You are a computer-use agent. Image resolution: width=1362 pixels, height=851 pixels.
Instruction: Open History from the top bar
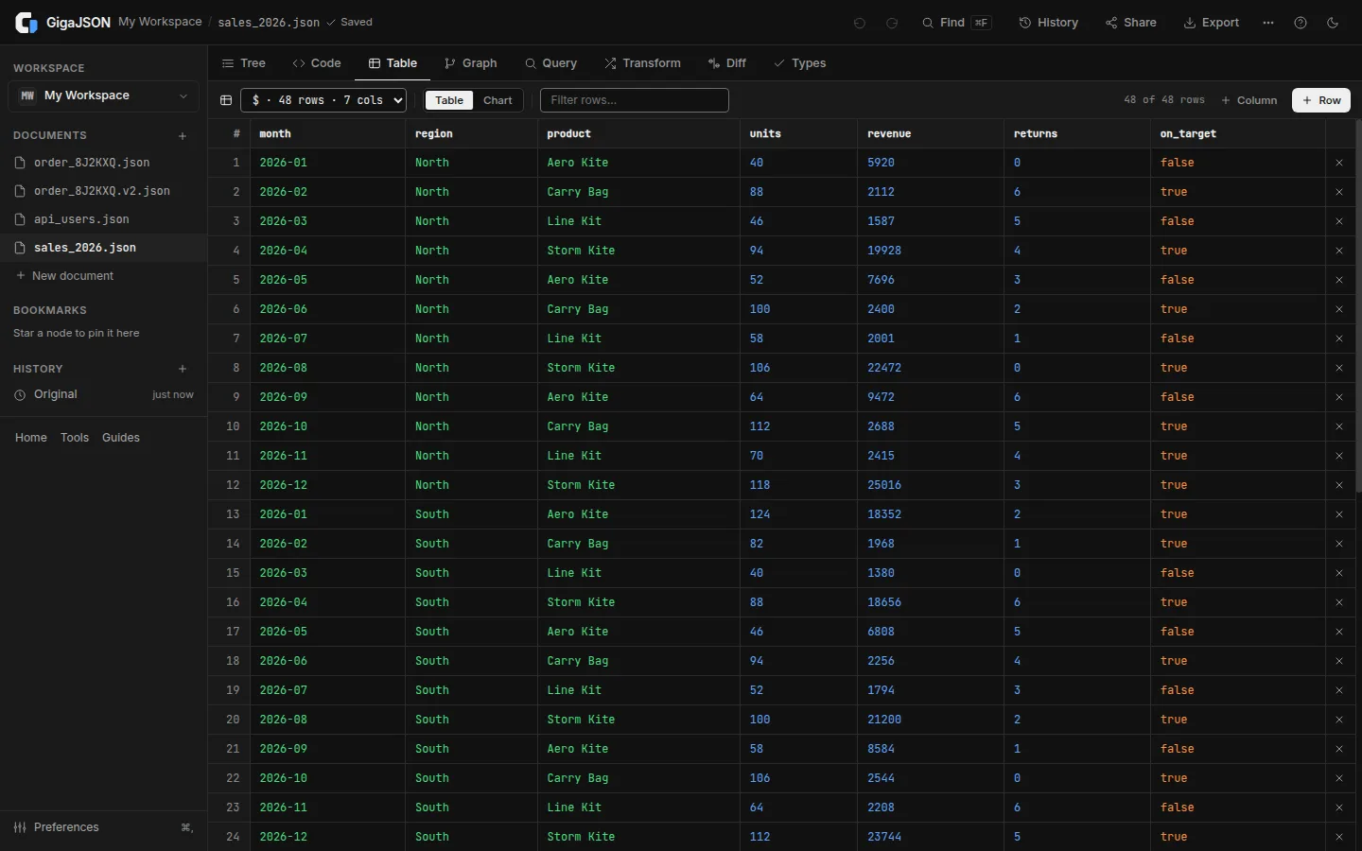pyautogui.click(x=1049, y=23)
